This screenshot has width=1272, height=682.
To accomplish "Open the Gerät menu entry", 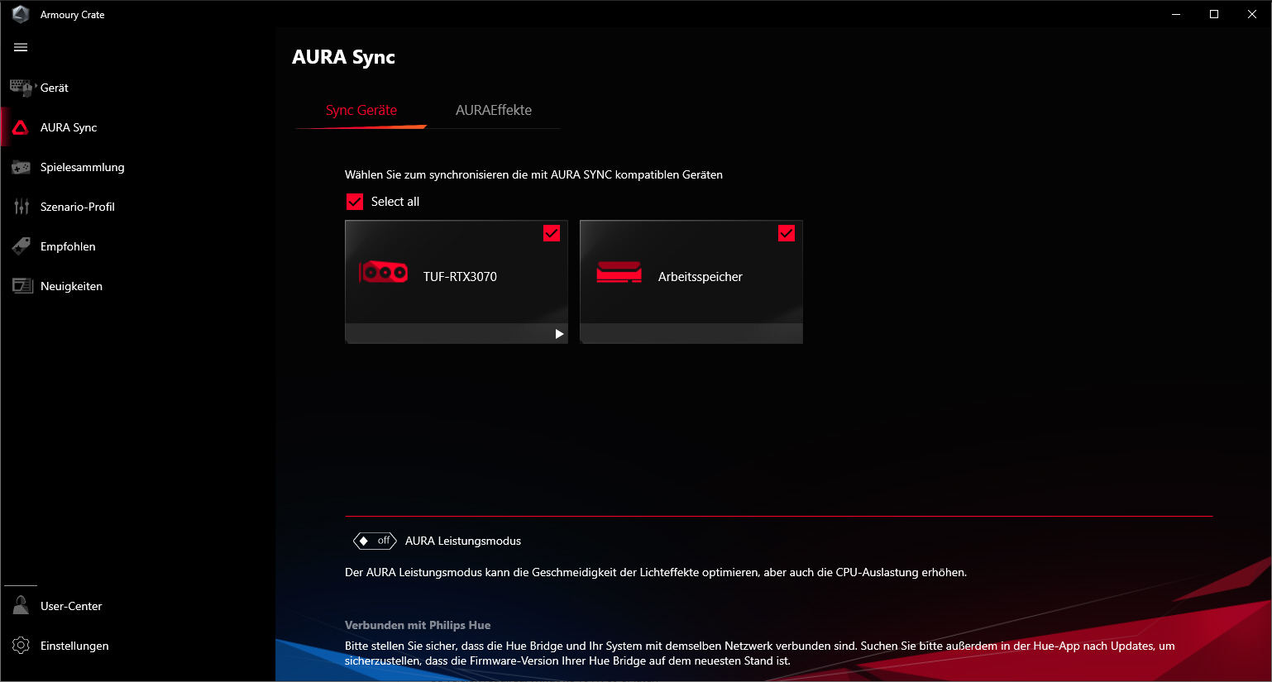I will pyautogui.click(x=137, y=88).
